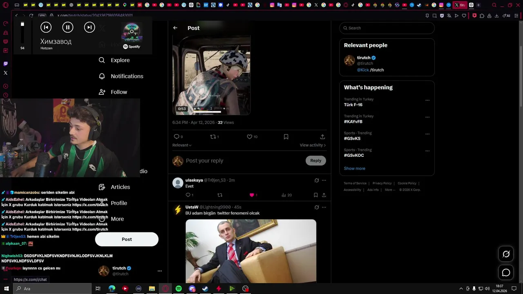Open more options on UstaW's reply
This screenshot has width=523, height=294.
[x=324, y=207]
